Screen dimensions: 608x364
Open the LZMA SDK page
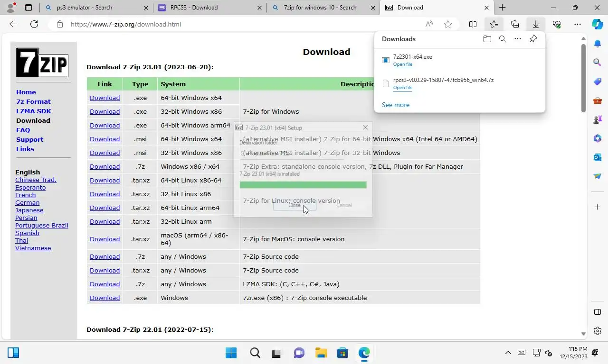[x=33, y=111]
